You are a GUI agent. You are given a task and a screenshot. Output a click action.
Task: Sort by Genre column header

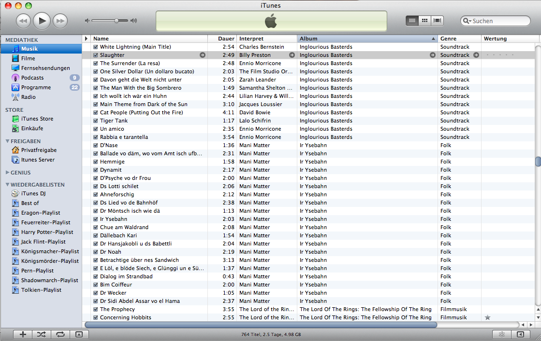pyautogui.click(x=459, y=39)
